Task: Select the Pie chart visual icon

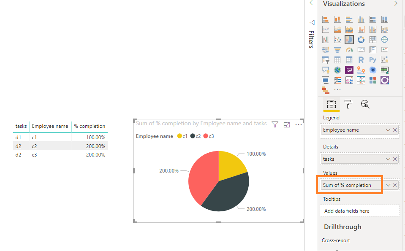Action: 349,40
